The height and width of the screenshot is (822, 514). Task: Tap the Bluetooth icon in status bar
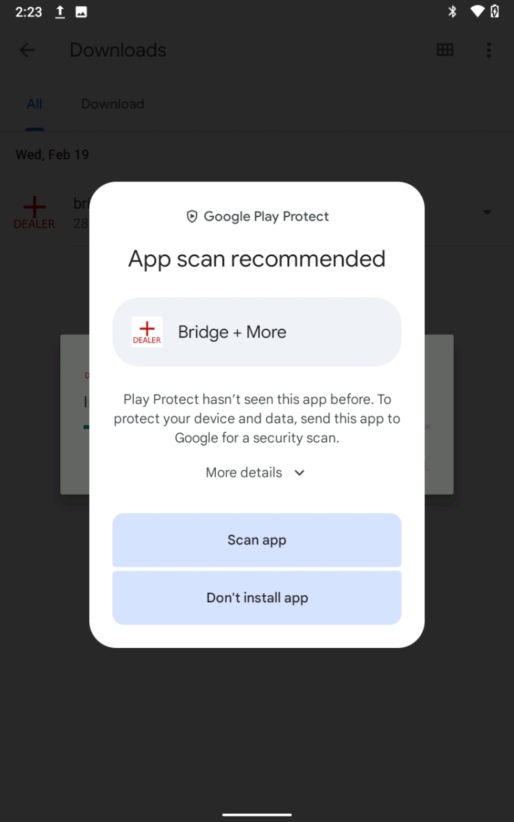(452, 12)
